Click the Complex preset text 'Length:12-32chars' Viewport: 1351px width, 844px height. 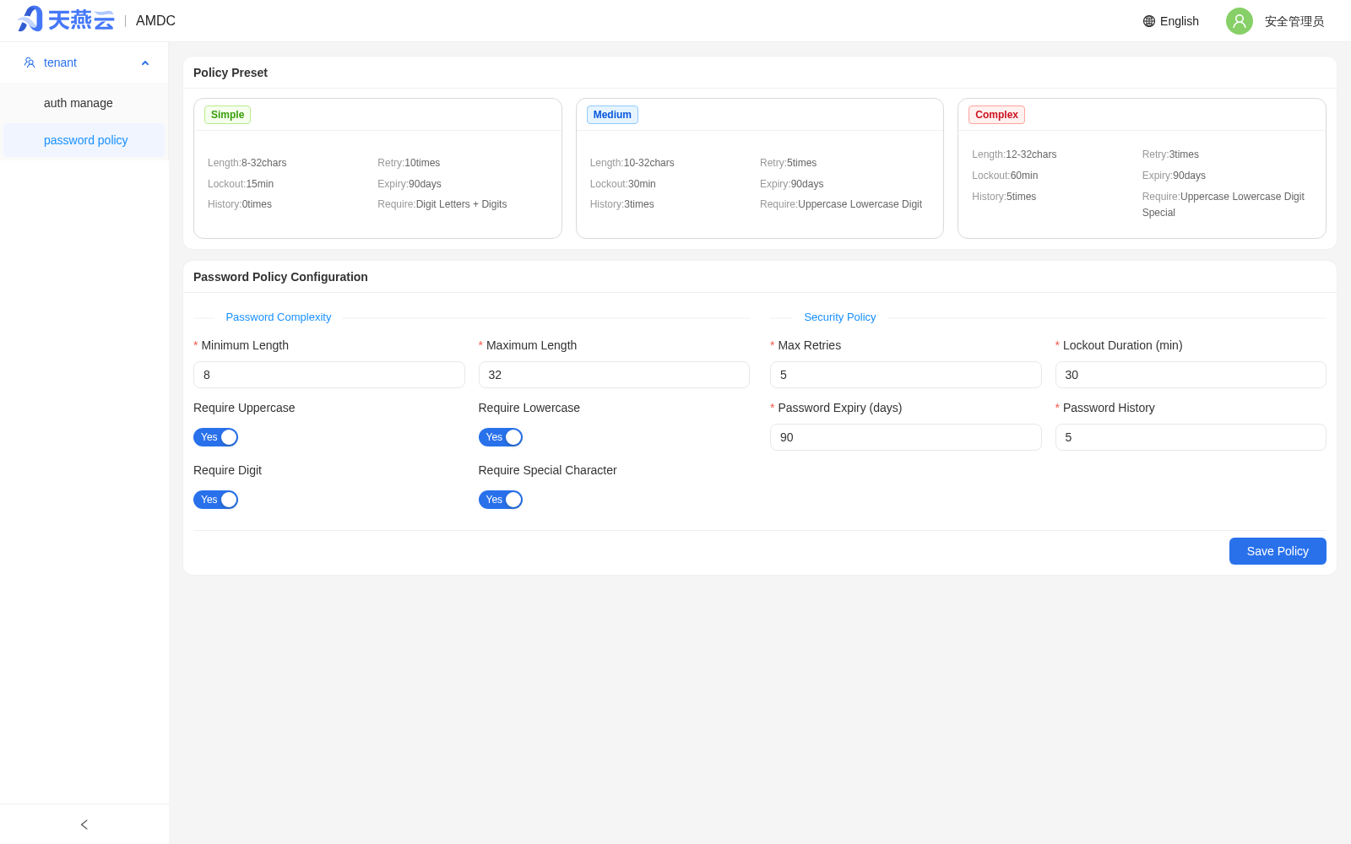pos(1014,154)
